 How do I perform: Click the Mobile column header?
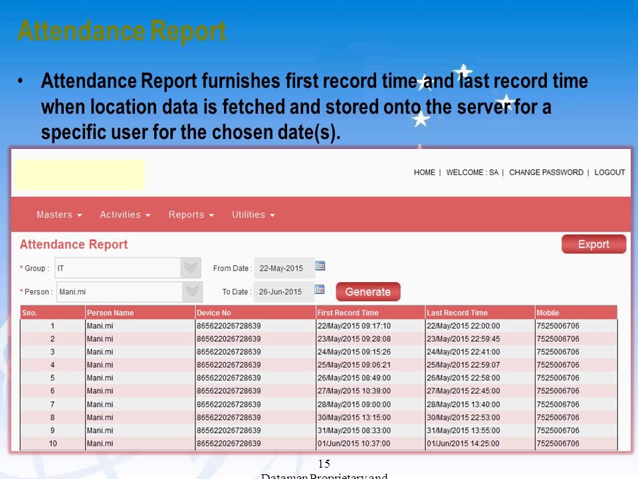click(576, 313)
